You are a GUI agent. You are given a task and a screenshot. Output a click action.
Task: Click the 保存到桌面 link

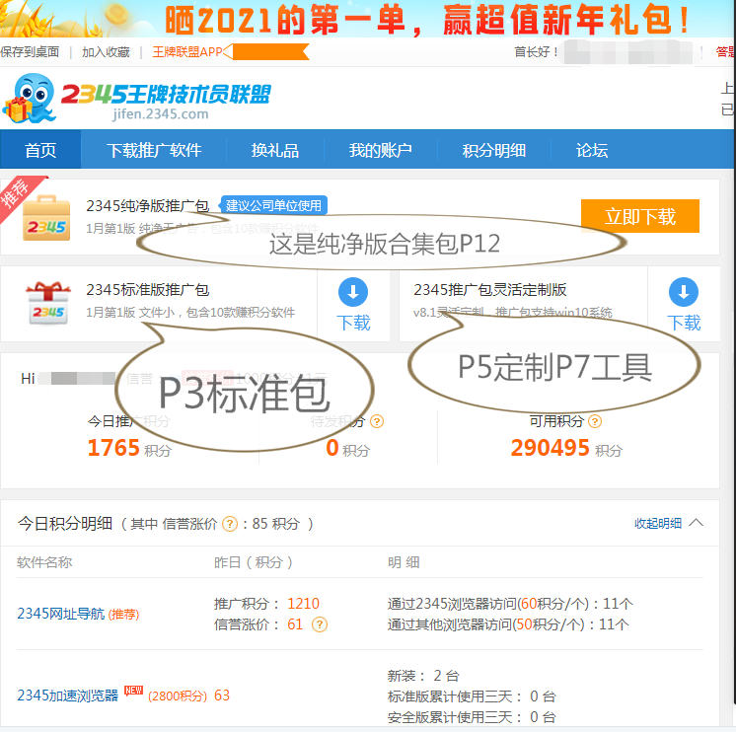click(30, 51)
